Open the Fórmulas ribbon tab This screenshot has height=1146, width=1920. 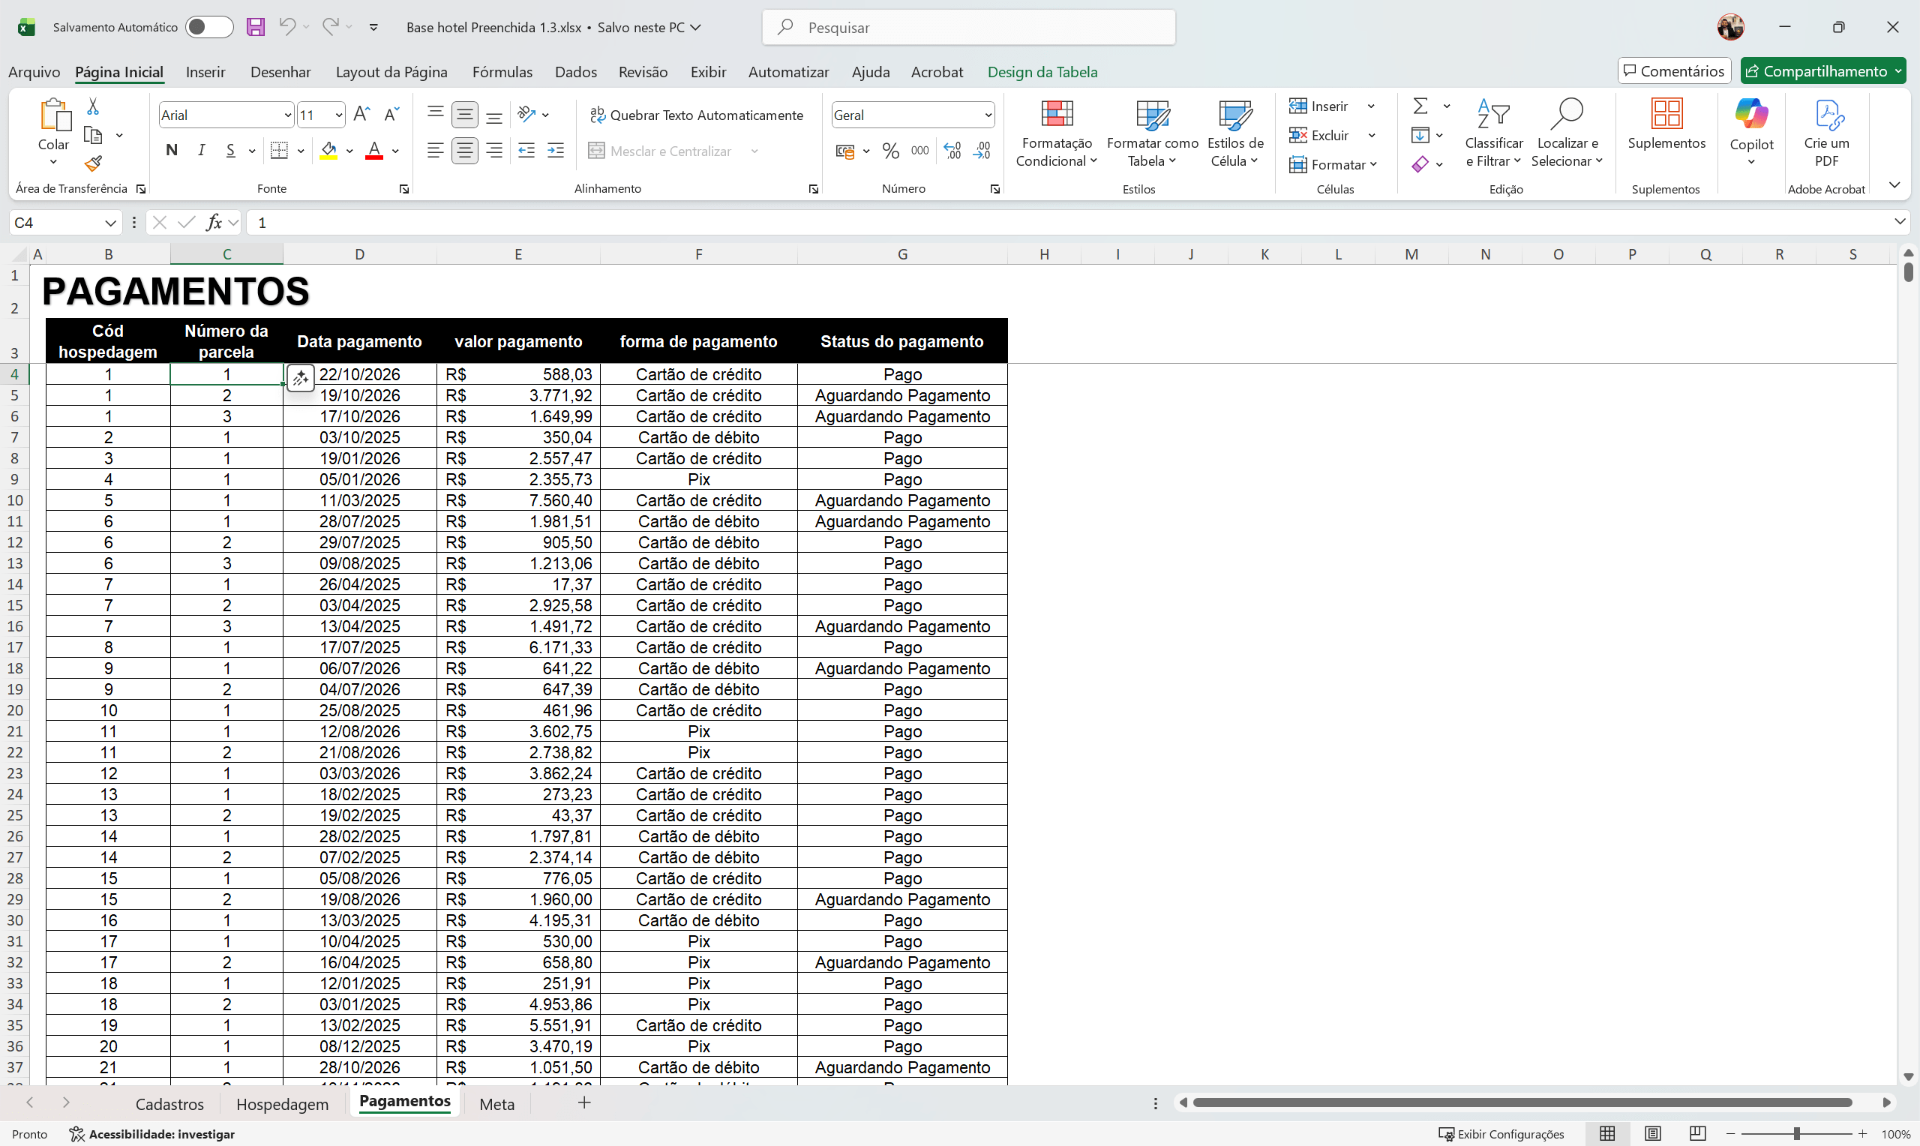[502, 72]
